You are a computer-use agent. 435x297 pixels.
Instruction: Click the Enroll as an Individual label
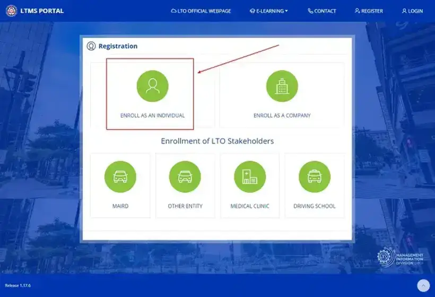(x=152, y=116)
